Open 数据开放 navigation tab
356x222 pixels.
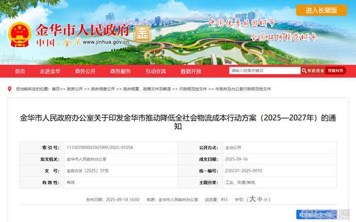pyautogui.click(x=191, y=71)
